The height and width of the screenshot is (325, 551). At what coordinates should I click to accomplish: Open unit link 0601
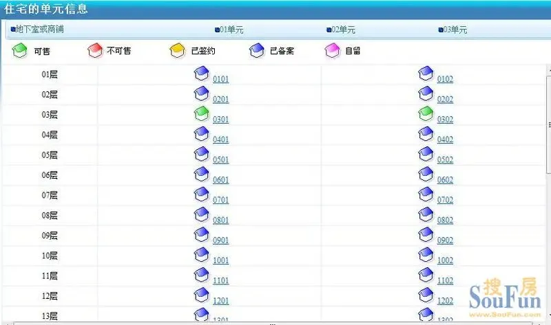pyautogui.click(x=220, y=179)
